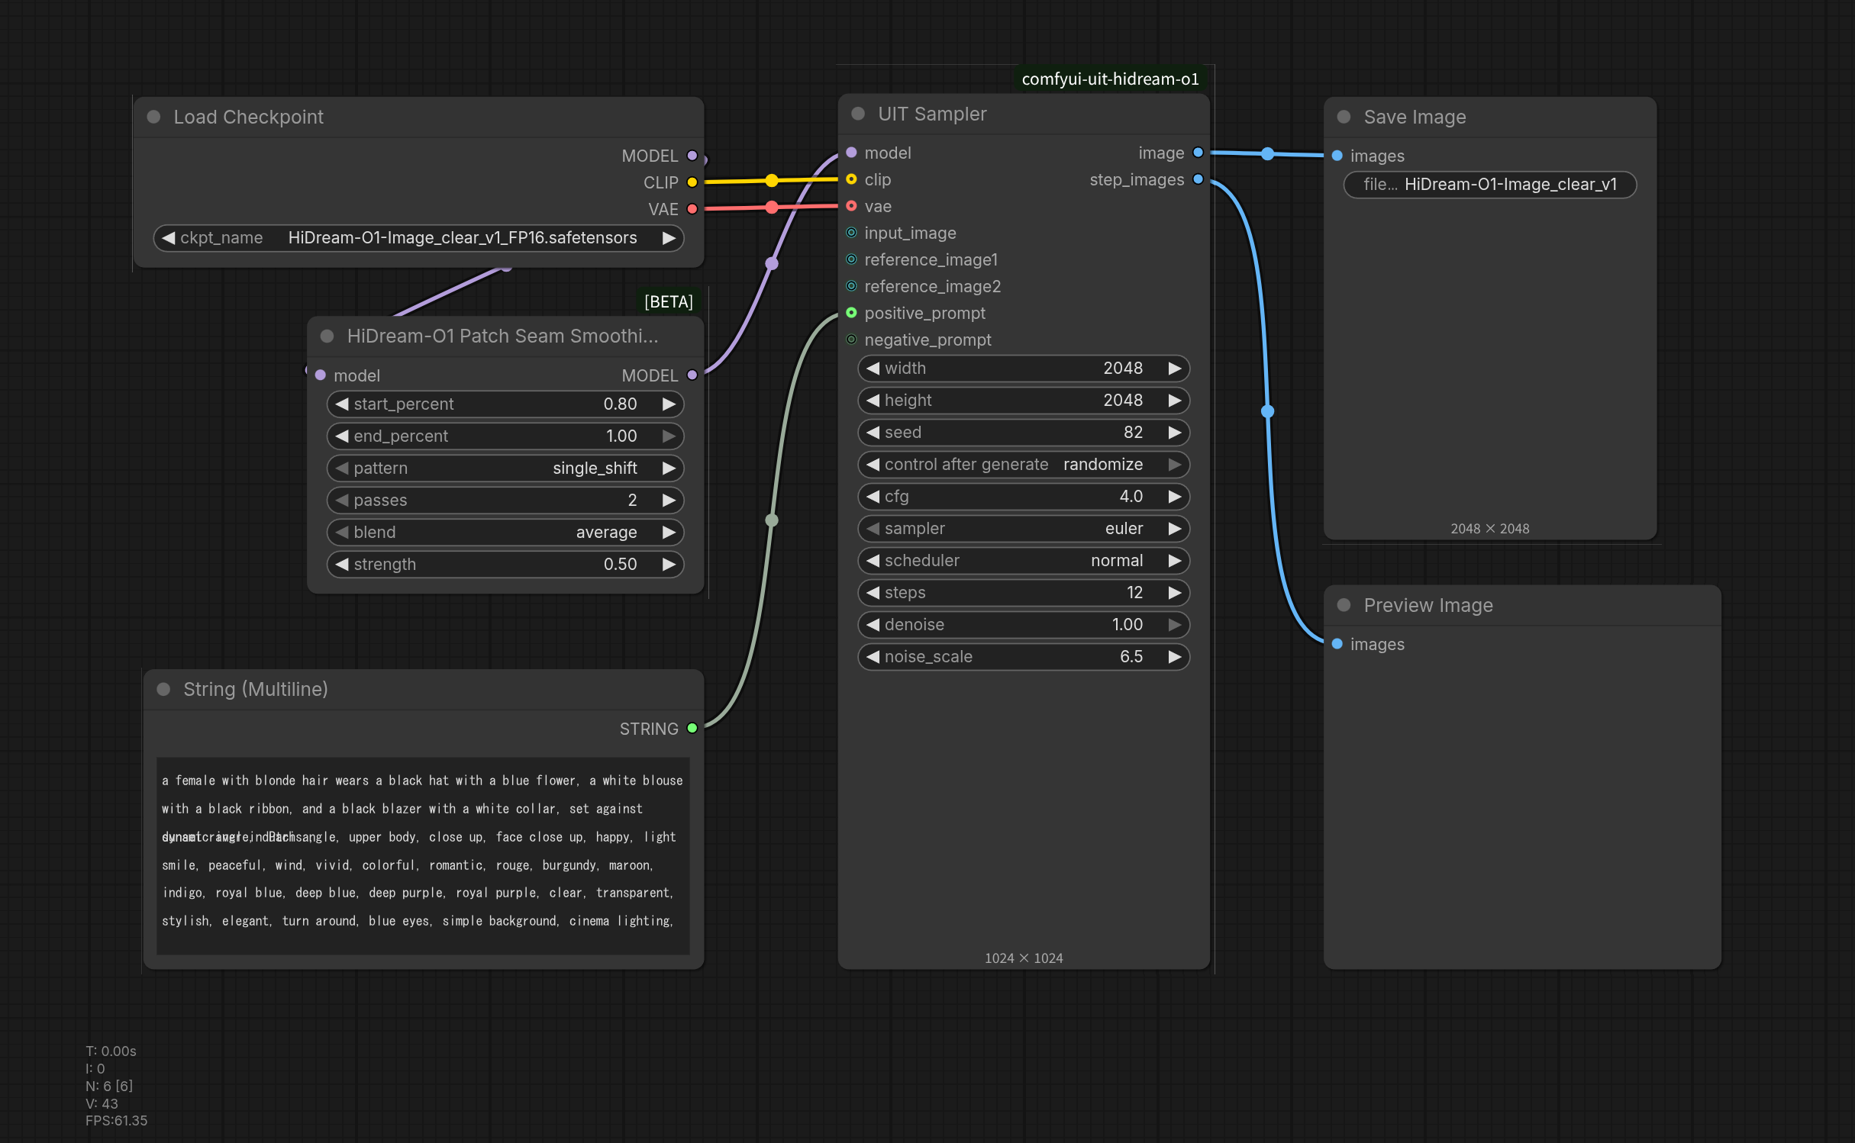Collapse the HiDream-O1 Patch Seam Smoothing node dot

[327, 336]
